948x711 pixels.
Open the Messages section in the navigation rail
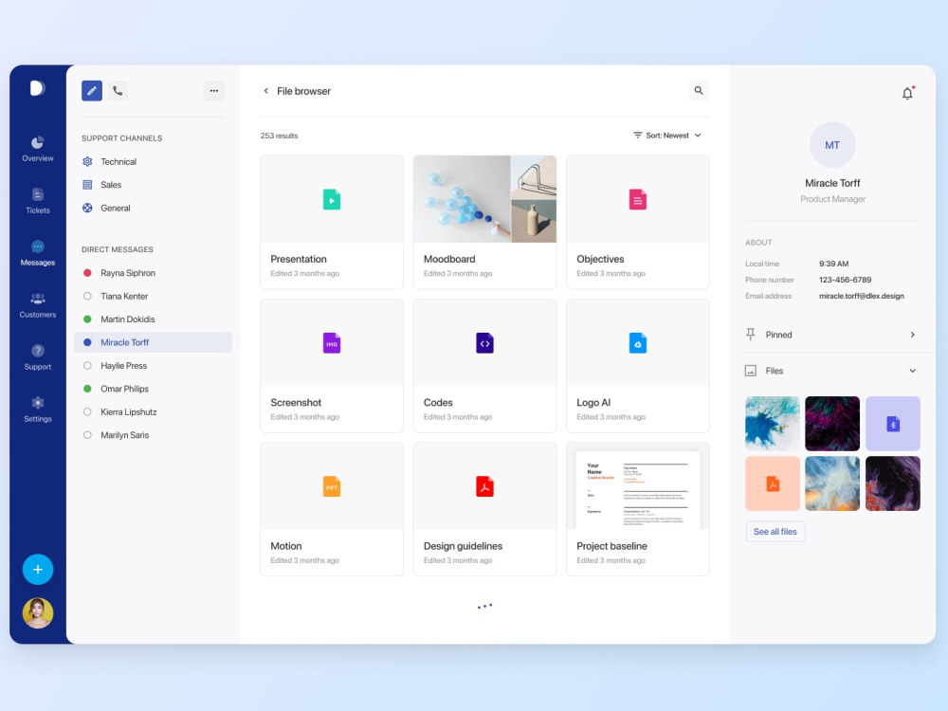tap(37, 254)
